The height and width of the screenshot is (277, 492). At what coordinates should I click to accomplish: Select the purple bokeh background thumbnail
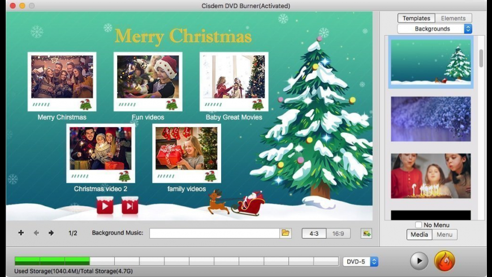pyautogui.click(x=431, y=119)
